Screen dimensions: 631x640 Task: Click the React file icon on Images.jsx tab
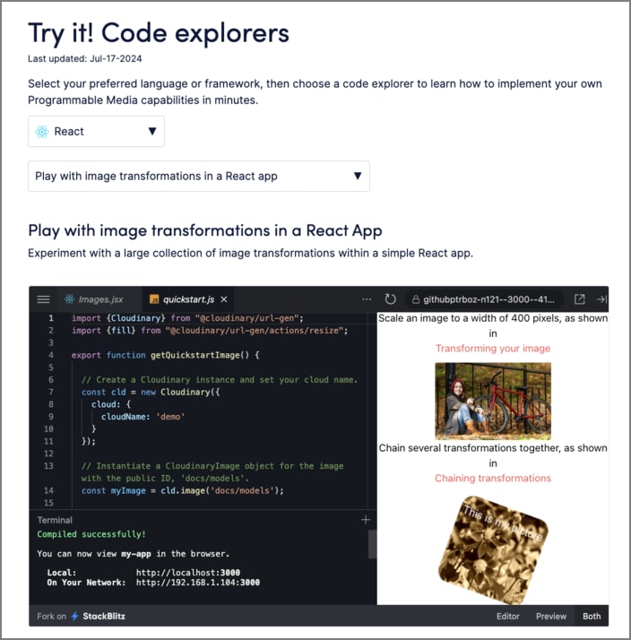click(x=70, y=299)
